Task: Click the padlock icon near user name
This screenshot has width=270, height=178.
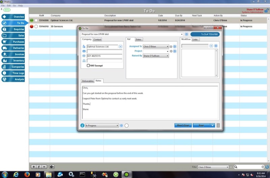Action: click(x=266, y=11)
